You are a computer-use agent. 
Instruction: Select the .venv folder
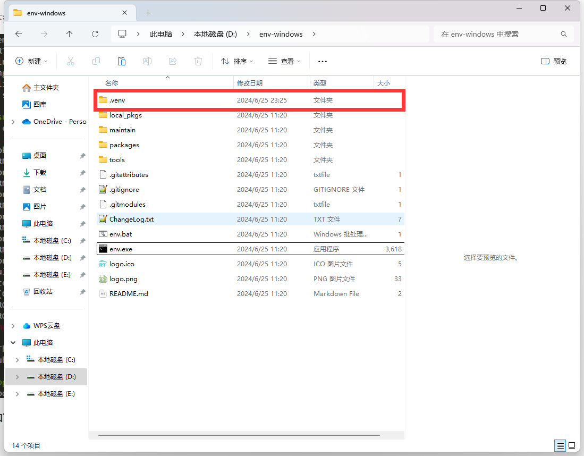tap(250, 100)
